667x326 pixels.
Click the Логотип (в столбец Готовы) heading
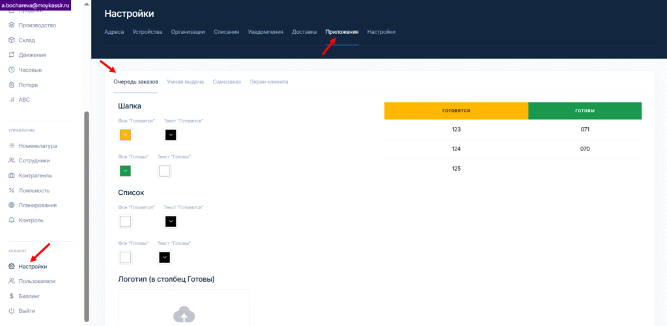click(x=166, y=279)
